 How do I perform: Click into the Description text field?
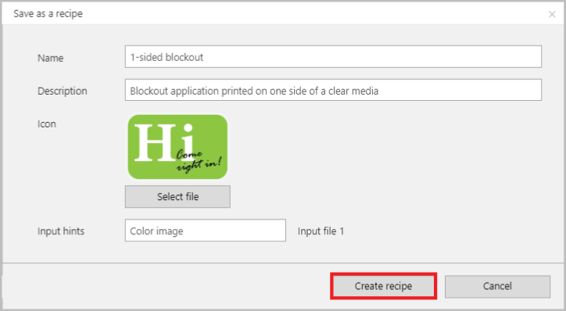[333, 90]
